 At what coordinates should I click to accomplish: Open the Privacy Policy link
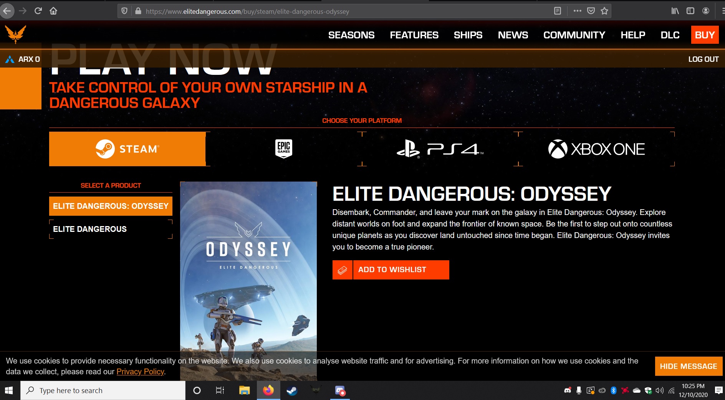pyautogui.click(x=140, y=372)
